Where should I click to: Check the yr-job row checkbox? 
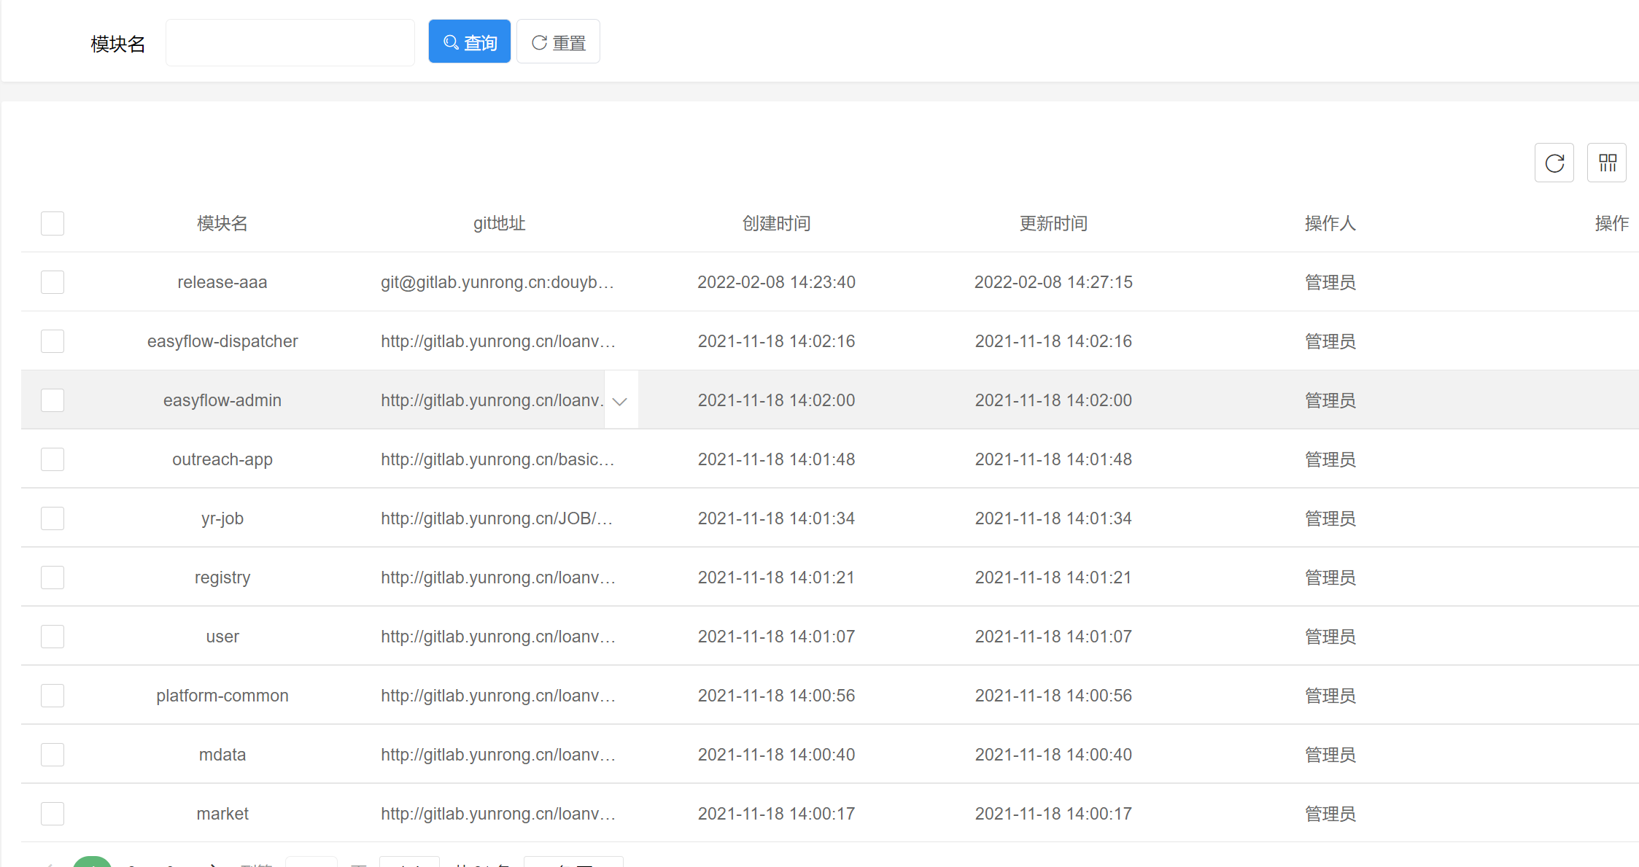[53, 518]
